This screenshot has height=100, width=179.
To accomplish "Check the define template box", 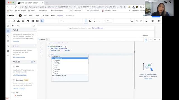I will click(53, 62).
